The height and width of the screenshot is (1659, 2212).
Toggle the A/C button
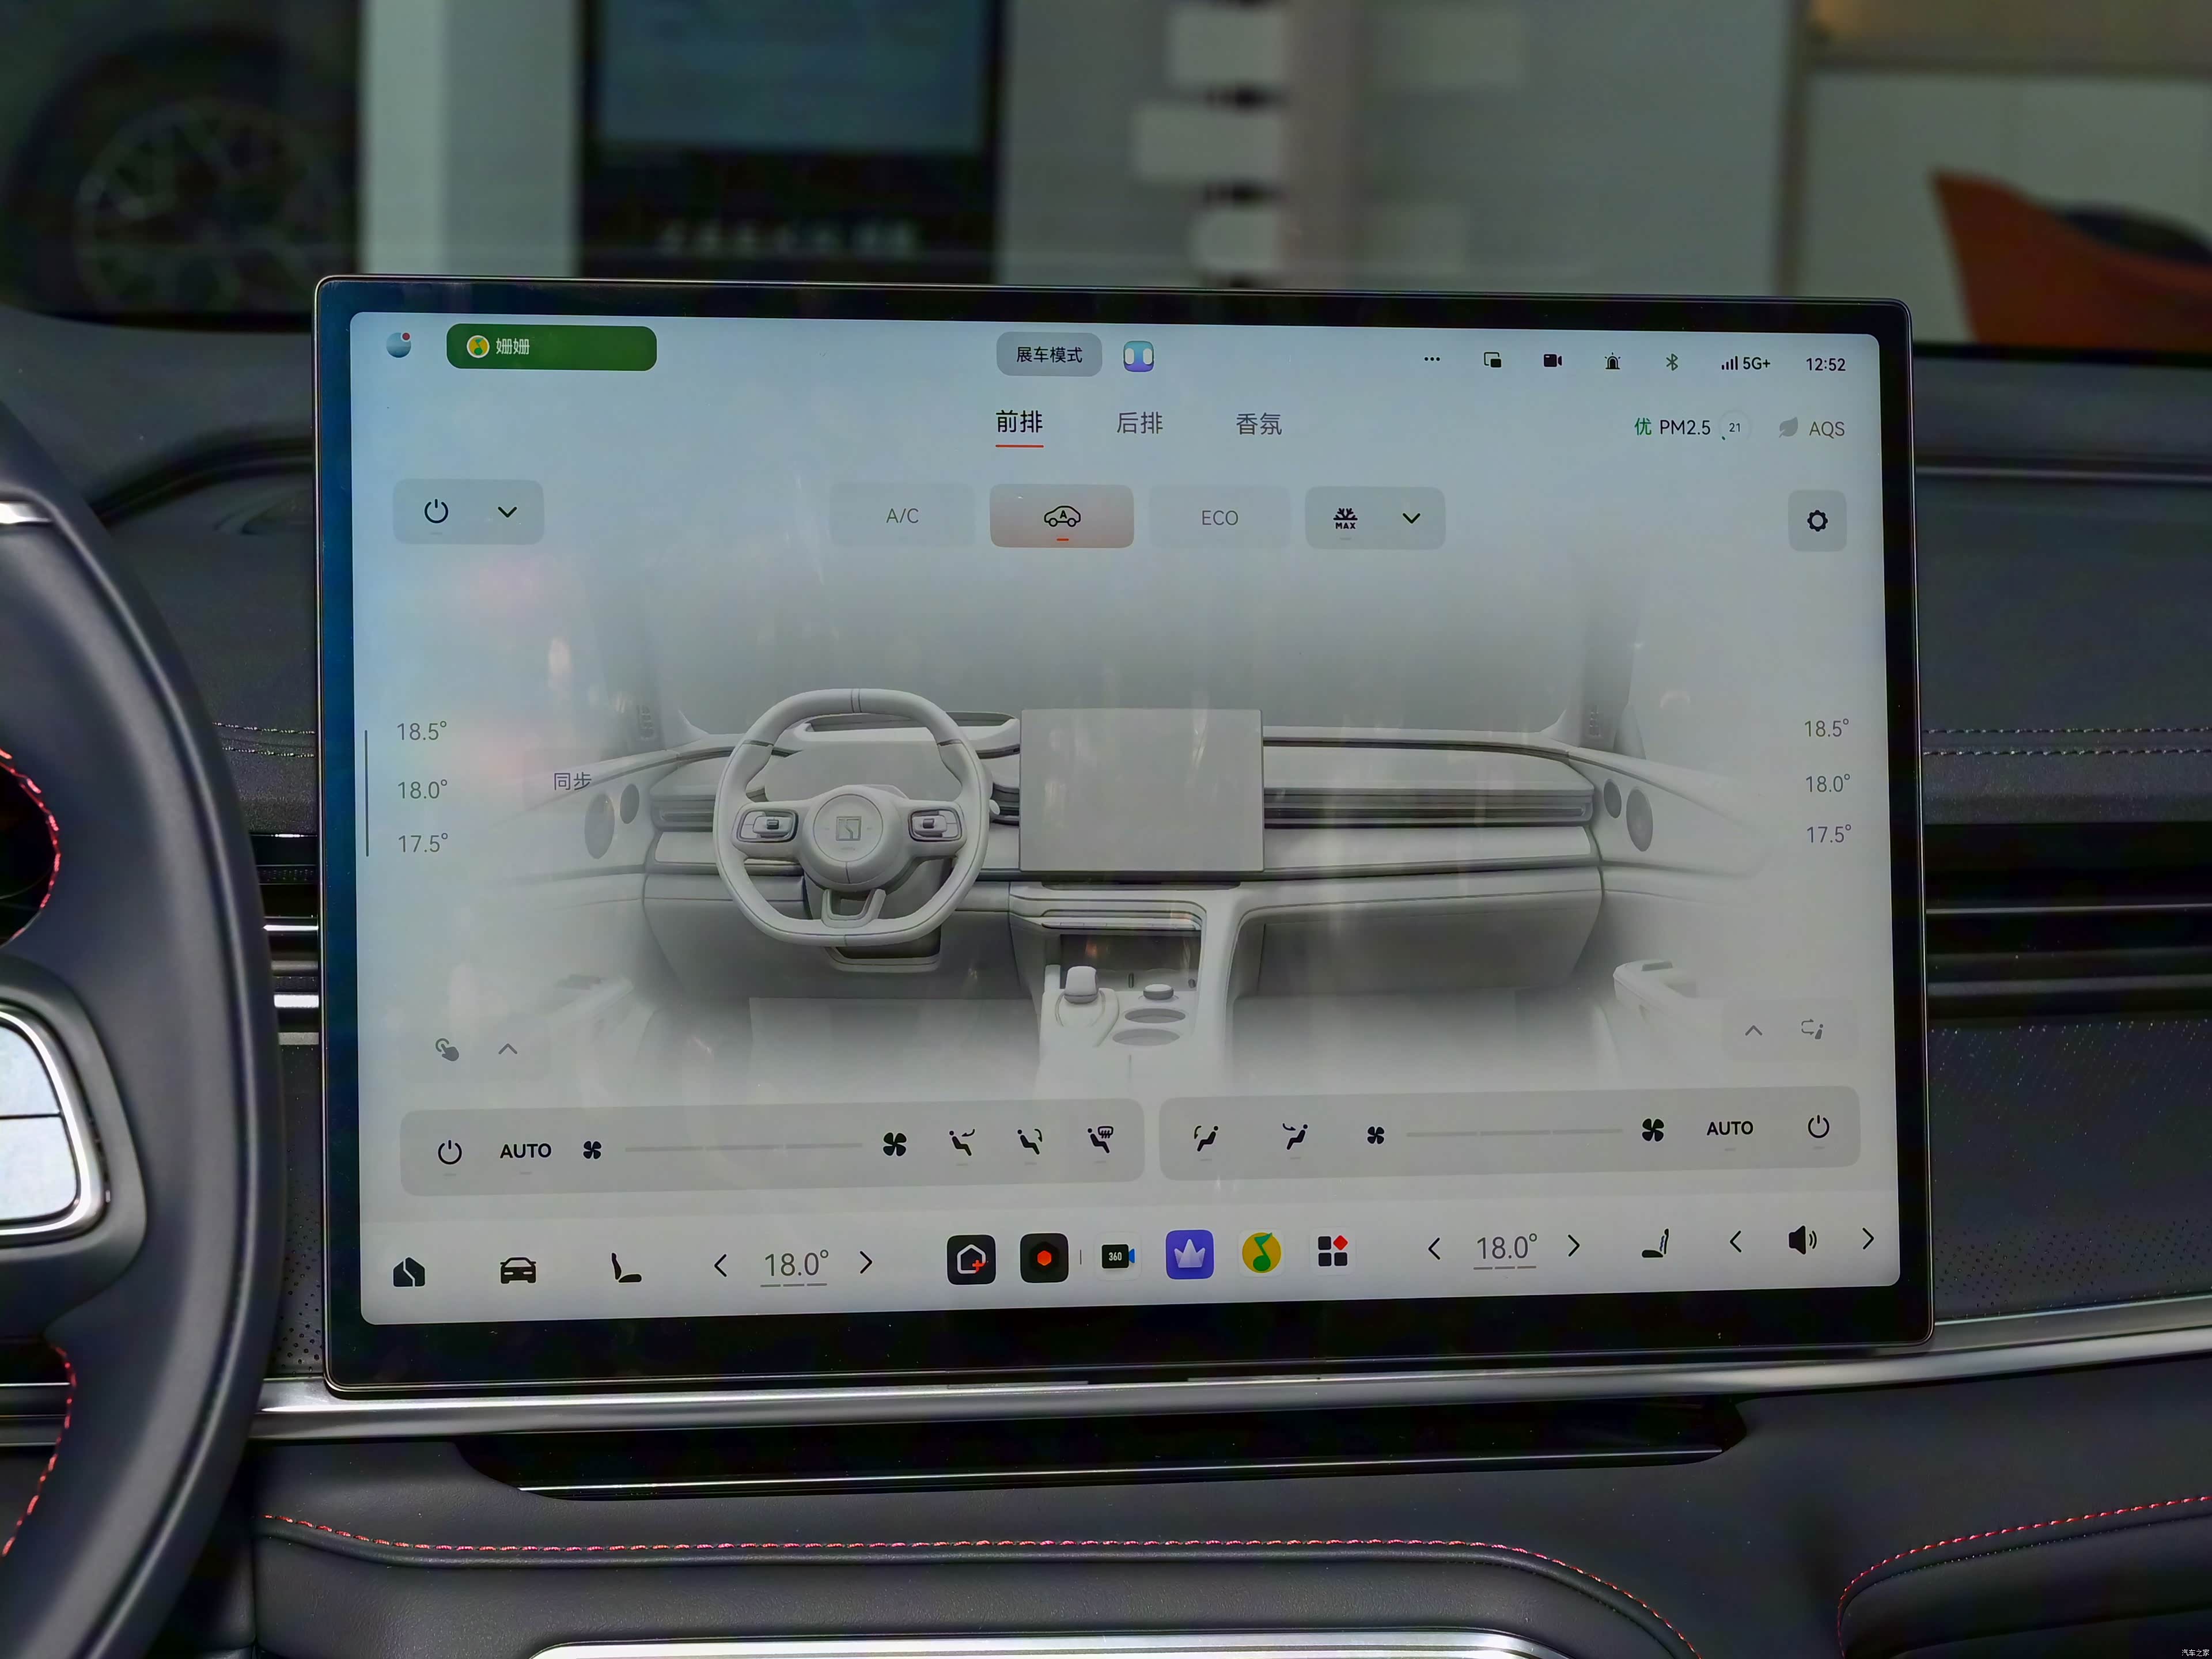pos(901,516)
